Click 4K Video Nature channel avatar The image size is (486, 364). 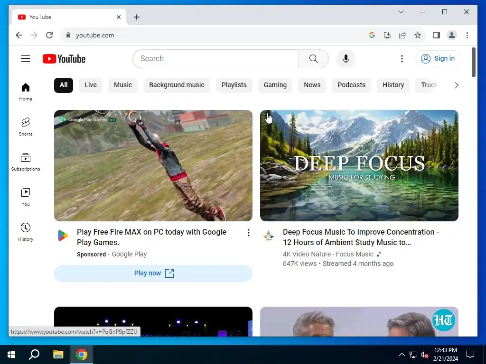coord(269,236)
